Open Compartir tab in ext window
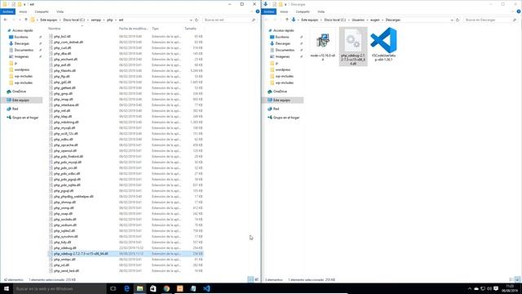Viewport: 522px width, 294px height. pos(42,11)
